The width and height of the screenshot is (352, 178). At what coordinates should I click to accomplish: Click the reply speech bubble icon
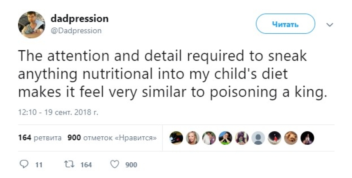(23, 165)
